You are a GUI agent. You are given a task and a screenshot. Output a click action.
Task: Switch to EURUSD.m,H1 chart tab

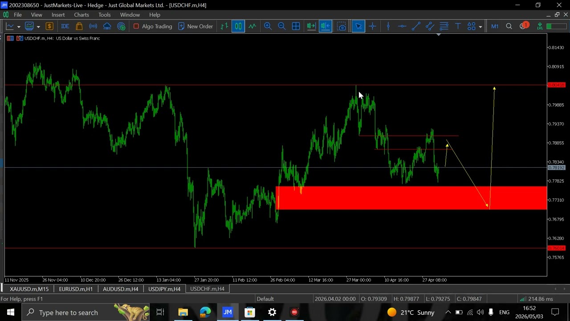pyautogui.click(x=76, y=289)
